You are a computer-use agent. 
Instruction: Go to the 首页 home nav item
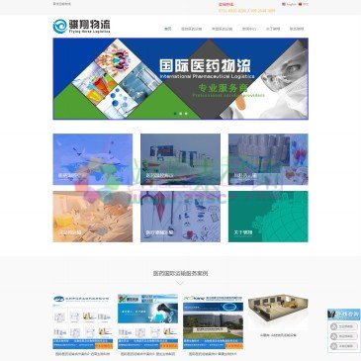(168, 29)
